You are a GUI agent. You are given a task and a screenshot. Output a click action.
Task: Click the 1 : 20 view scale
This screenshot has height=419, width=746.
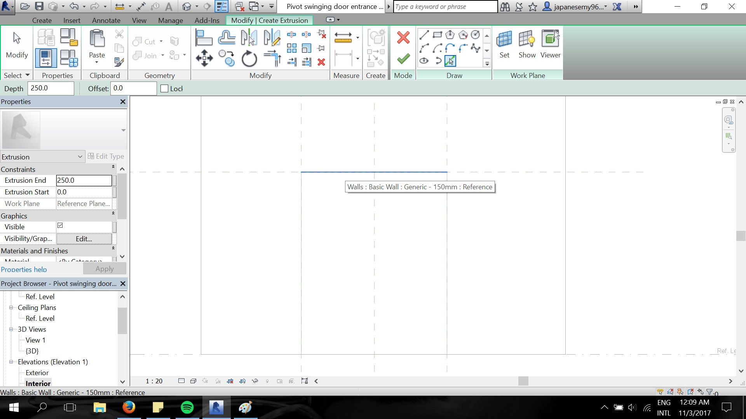click(154, 381)
